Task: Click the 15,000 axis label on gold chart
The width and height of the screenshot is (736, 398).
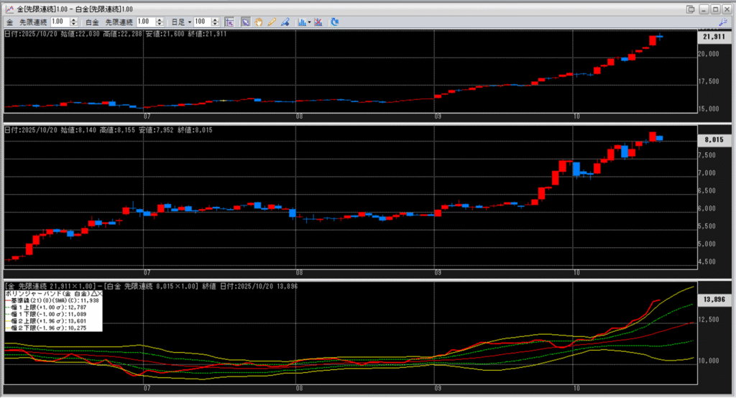Action: coord(708,109)
